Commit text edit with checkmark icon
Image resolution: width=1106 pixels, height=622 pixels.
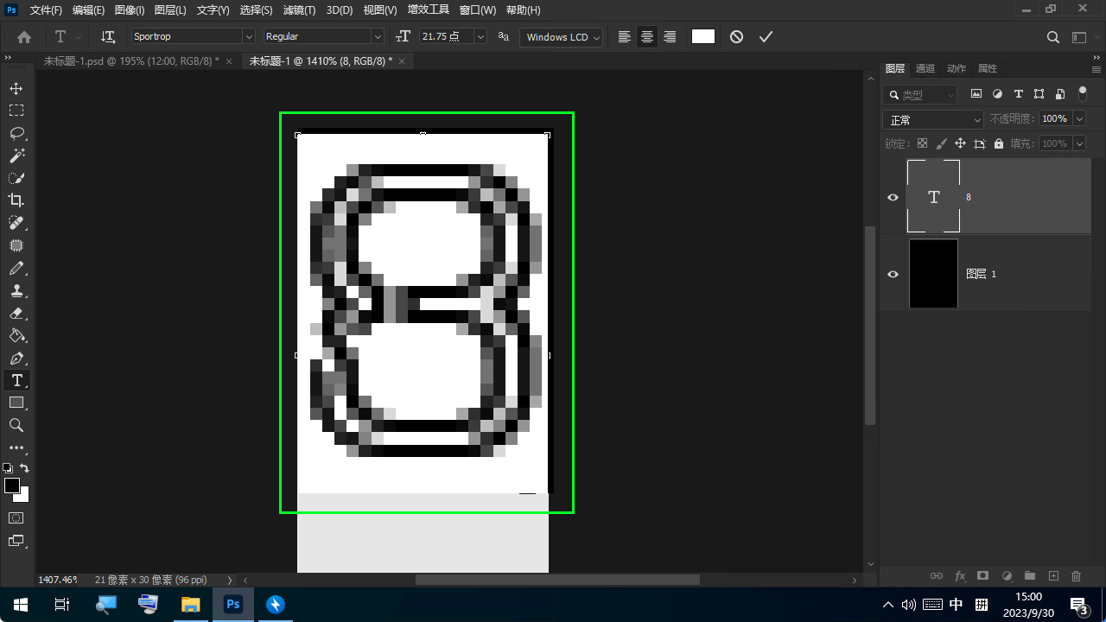[x=766, y=37]
